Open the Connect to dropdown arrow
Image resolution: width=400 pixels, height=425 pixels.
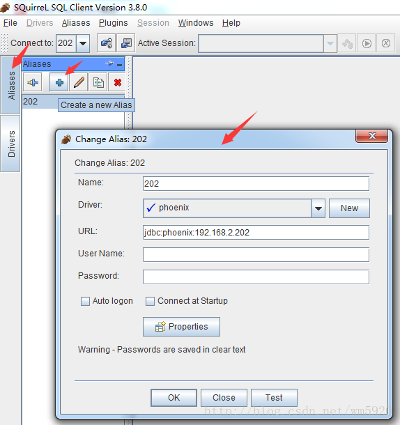[x=83, y=43]
